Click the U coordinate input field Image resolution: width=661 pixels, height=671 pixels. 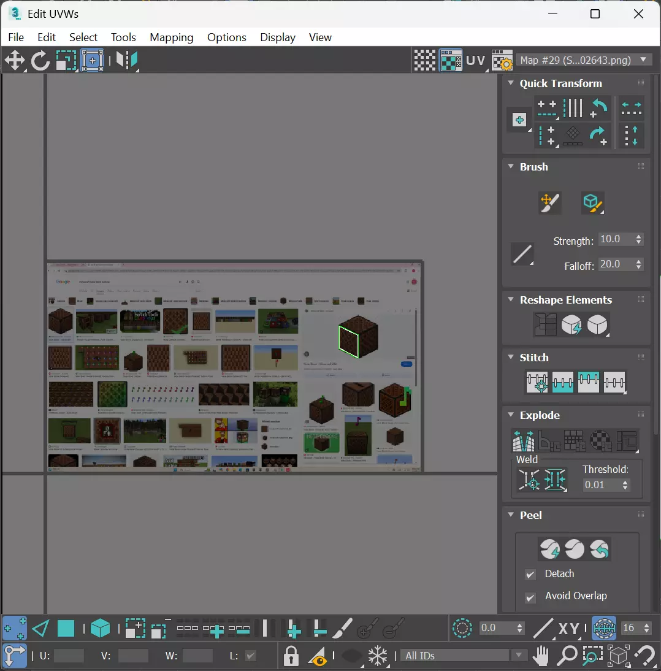pos(69,656)
